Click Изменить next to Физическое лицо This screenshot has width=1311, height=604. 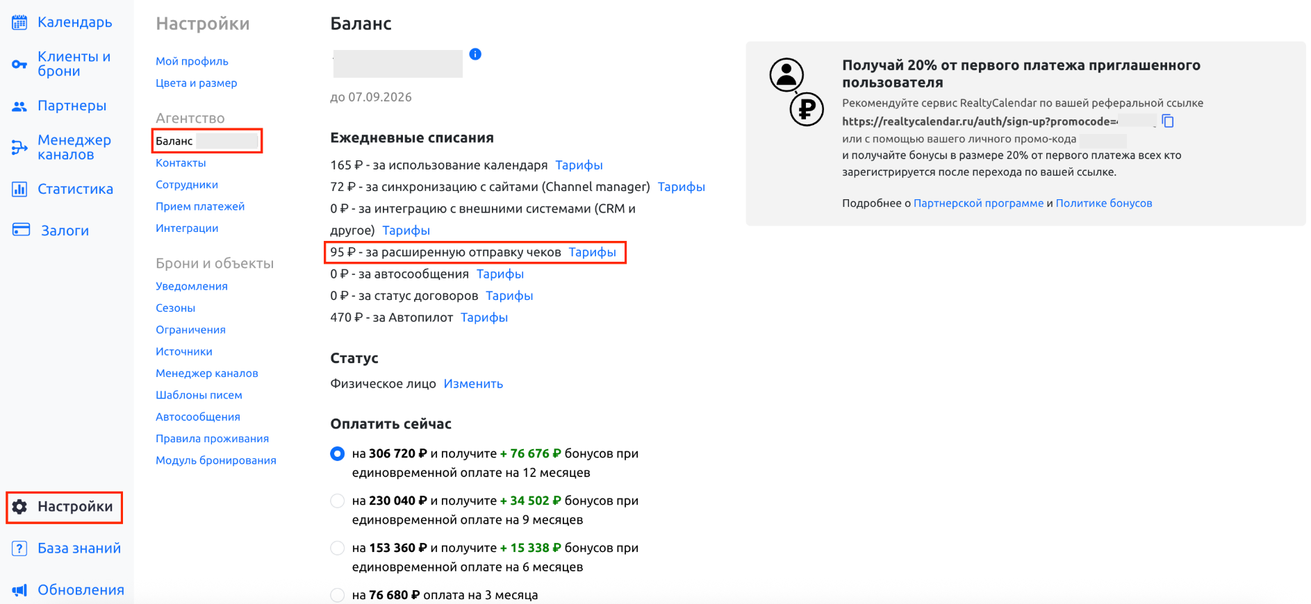pyautogui.click(x=473, y=384)
